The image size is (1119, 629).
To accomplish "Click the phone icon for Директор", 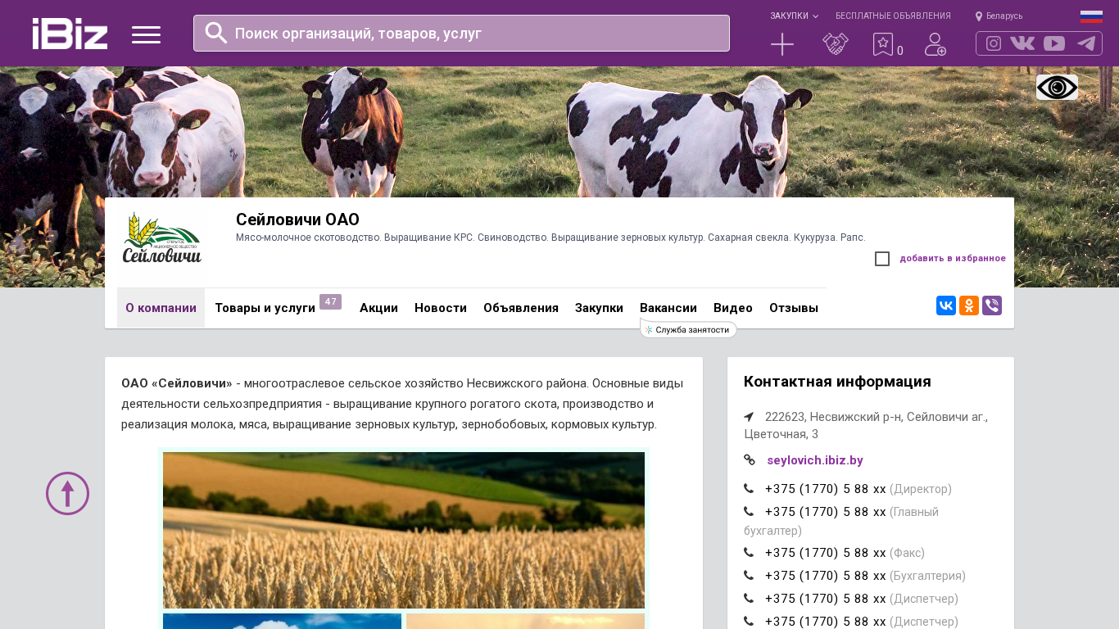I will click(749, 488).
